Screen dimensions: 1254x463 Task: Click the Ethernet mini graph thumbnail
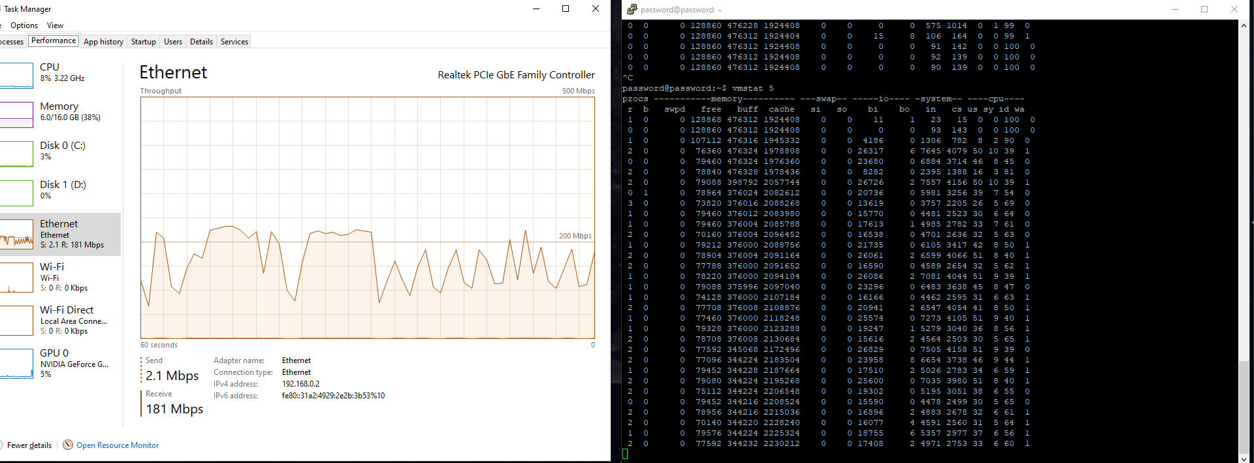(x=16, y=234)
